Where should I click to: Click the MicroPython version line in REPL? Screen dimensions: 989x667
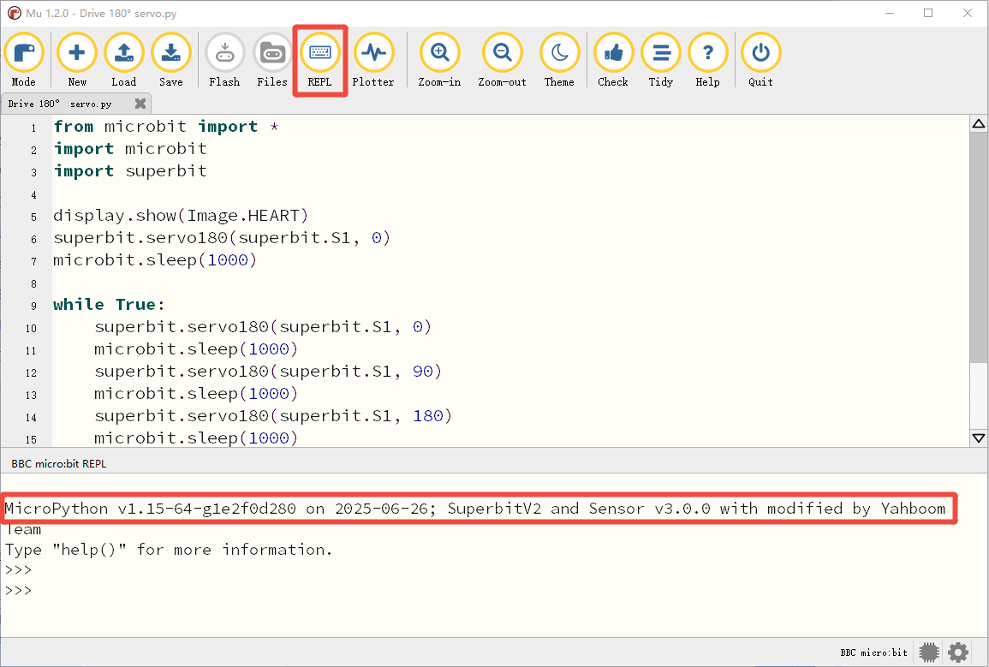tap(475, 509)
